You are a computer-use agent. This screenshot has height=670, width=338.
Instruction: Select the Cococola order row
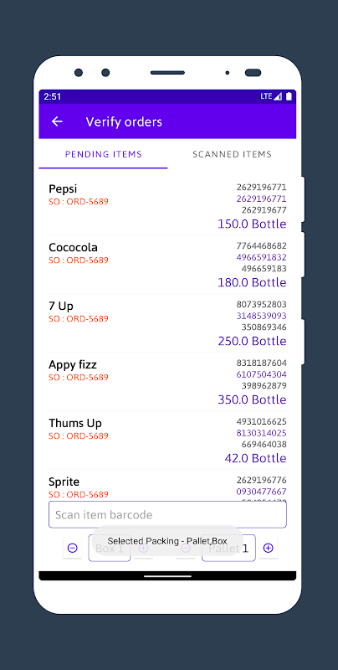click(167, 264)
